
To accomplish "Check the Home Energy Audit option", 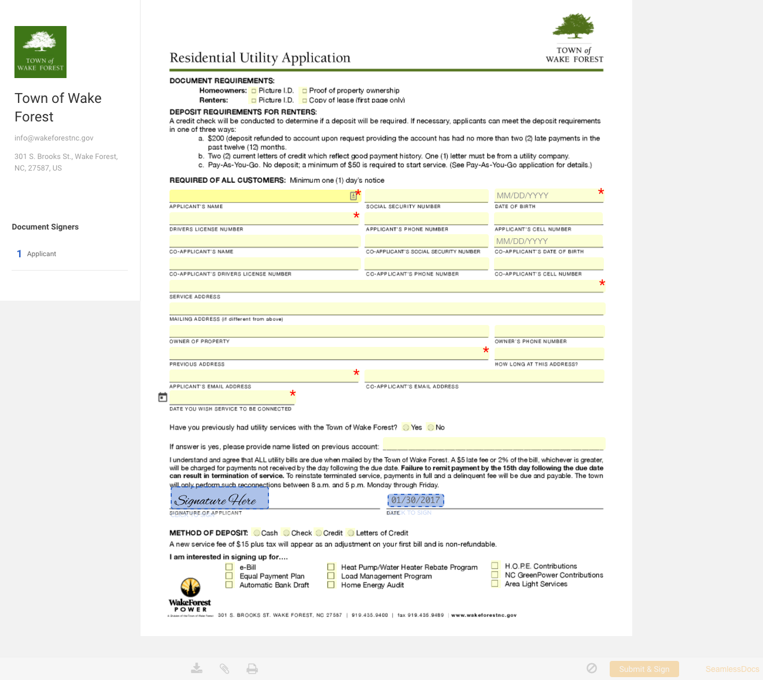I will pos(331,585).
